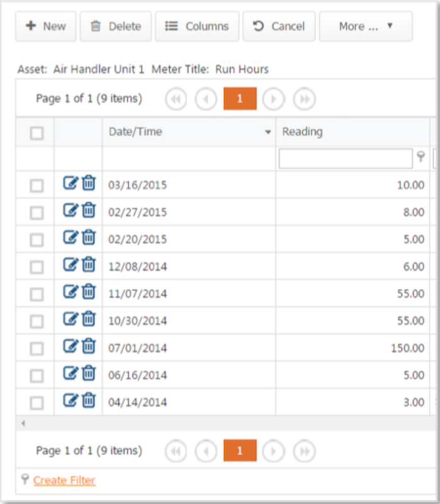This screenshot has width=440, height=504.
Task: Select the 04/14/2014 row checkbox
Action: 37,403
